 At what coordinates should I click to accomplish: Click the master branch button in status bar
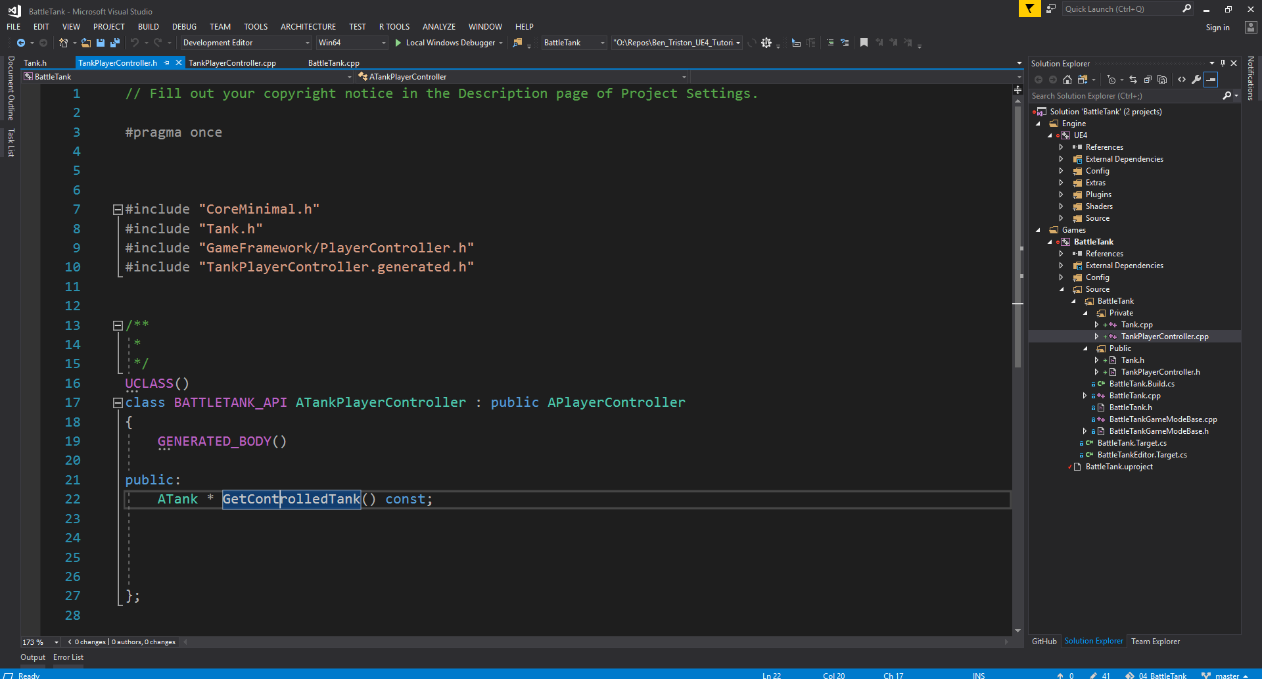[x=1225, y=675]
